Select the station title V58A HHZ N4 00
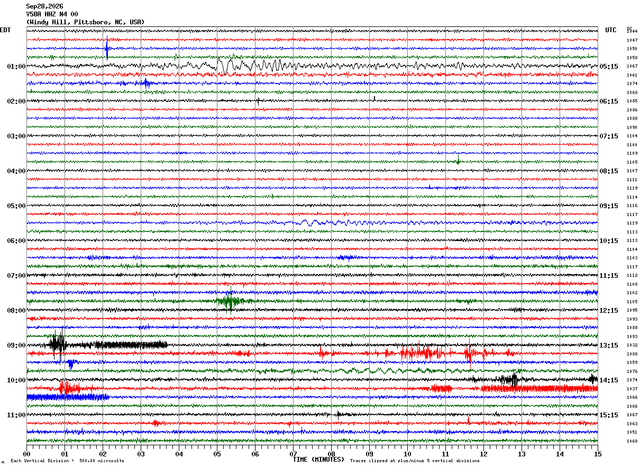The width and height of the screenshot is (640, 468). pos(52,14)
